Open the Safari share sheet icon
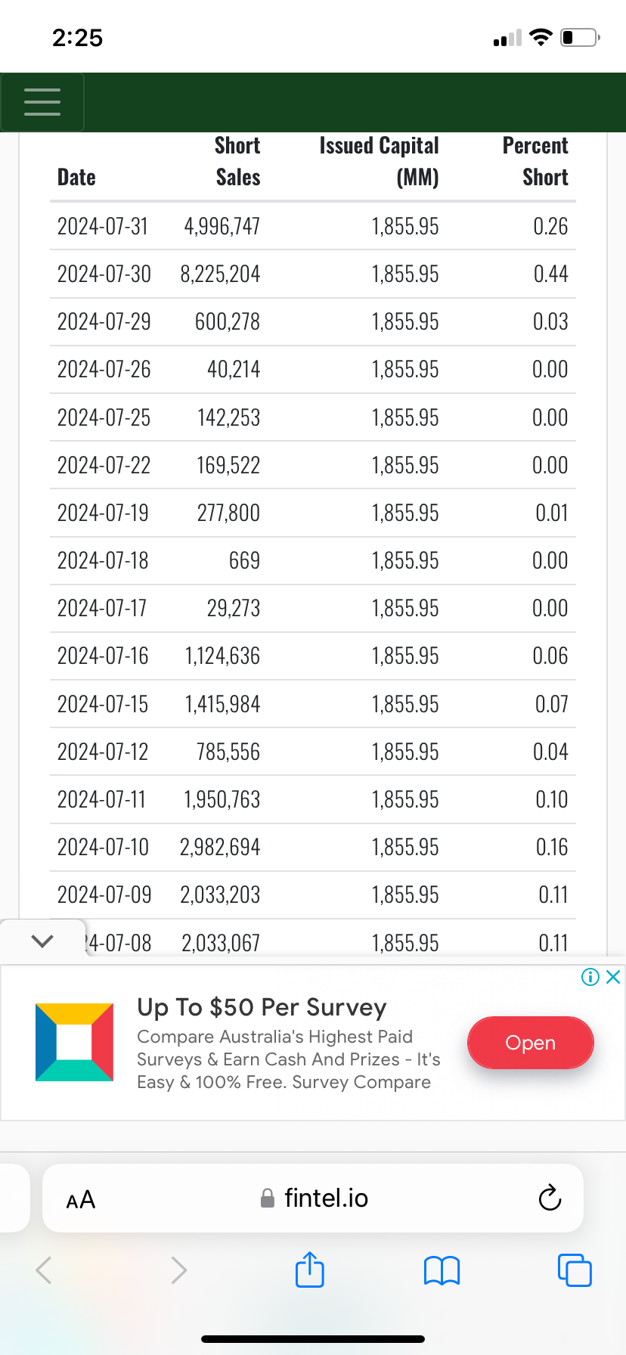626x1355 pixels. point(309,1270)
